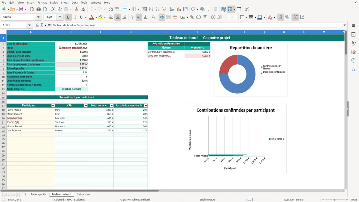The width and height of the screenshot is (359, 202).
Task: Open the Total versé column filter dropdown
Action: 112,106
